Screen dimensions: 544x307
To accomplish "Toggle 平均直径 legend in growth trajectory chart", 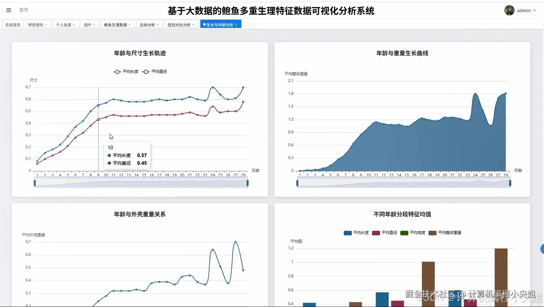I will click(x=154, y=72).
